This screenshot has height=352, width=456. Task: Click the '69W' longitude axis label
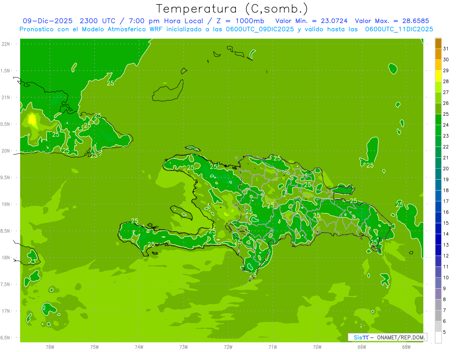tap(362, 347)
